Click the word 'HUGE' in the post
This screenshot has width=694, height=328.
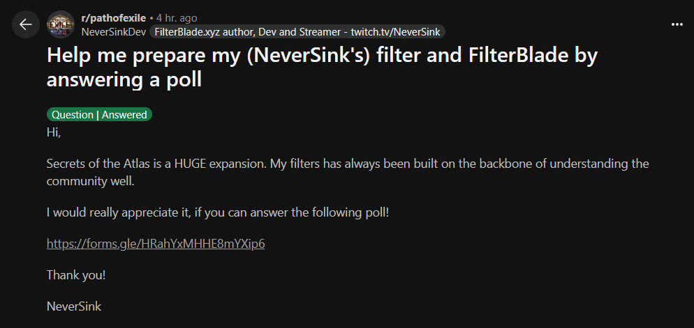pos(191,164)
